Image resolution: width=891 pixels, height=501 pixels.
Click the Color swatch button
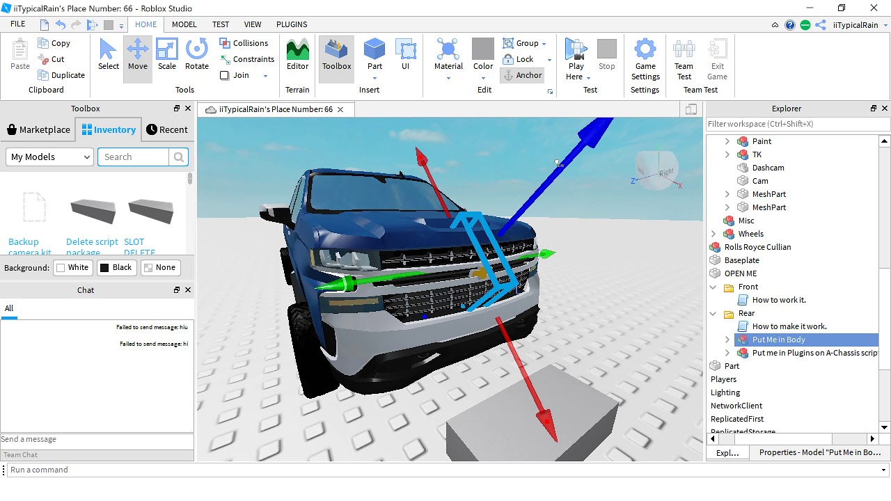pos(483,49)
